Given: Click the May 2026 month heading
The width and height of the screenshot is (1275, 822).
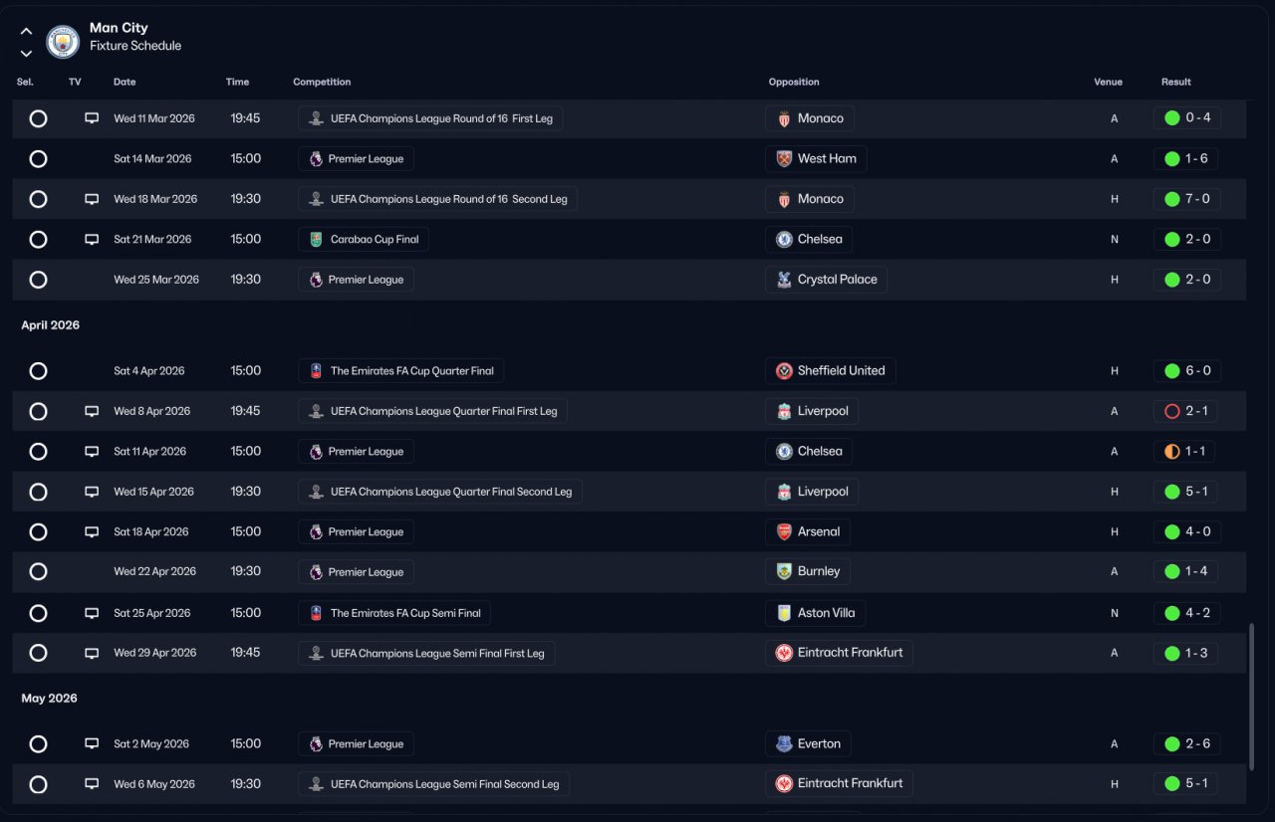Looking at the screenshot, I should pos(50,699).
